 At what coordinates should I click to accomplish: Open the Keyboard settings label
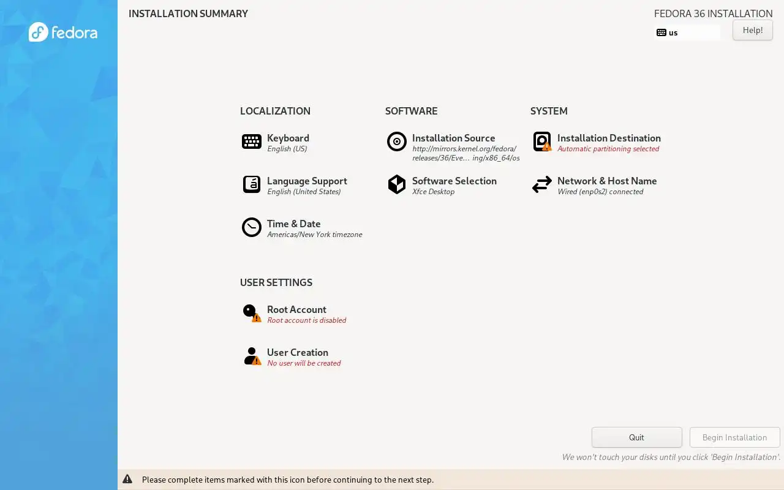288,138
